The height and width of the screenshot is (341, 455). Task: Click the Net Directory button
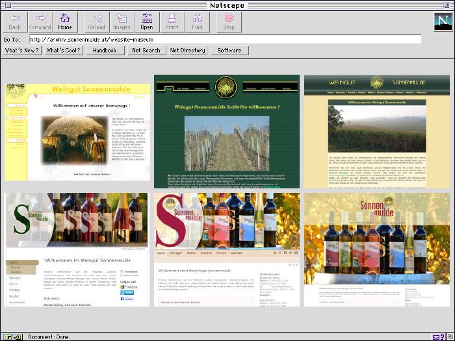pyautogui.click(x=188, y=51)
